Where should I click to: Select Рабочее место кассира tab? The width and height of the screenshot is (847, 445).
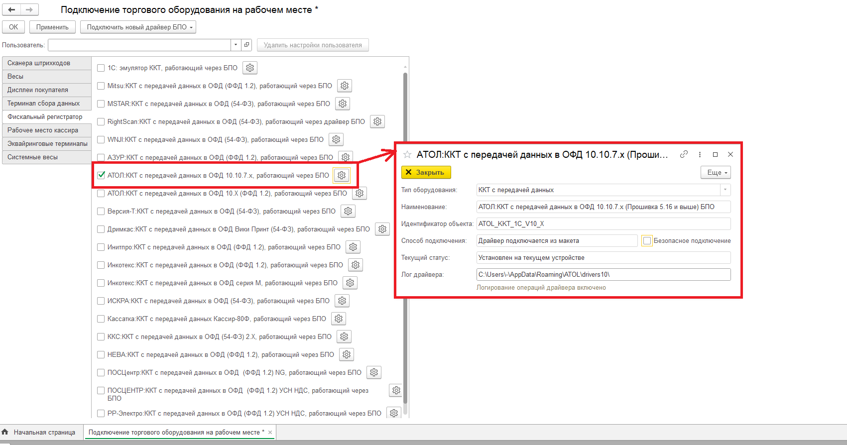click(x=46, y=130)
